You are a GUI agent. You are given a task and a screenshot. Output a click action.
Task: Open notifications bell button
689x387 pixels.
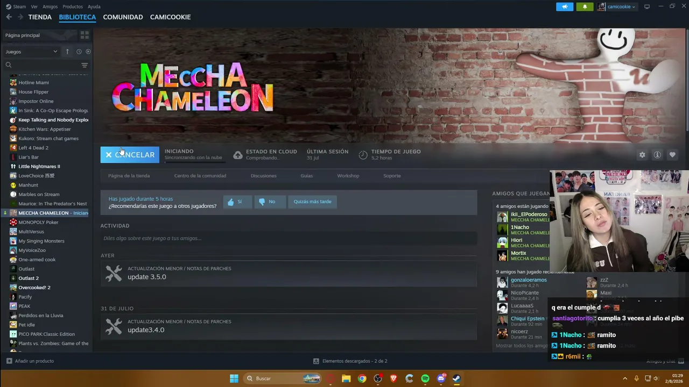point(585,7)
